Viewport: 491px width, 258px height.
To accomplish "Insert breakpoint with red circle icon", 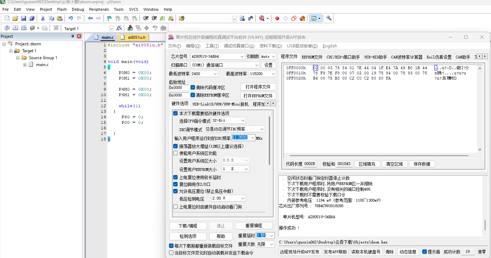I will (277, 18).
